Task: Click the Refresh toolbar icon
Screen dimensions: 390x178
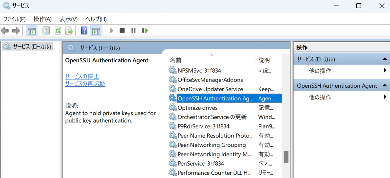Action: [x=58, y=31]
